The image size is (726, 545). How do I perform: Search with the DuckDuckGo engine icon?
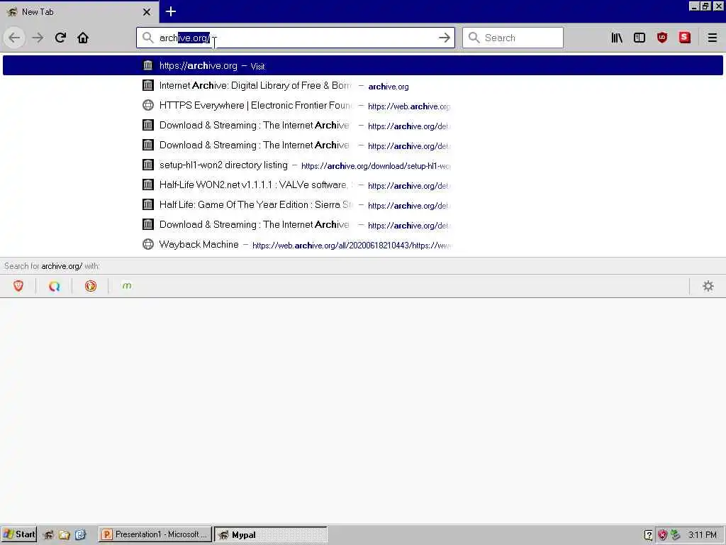tap(91, 286)
